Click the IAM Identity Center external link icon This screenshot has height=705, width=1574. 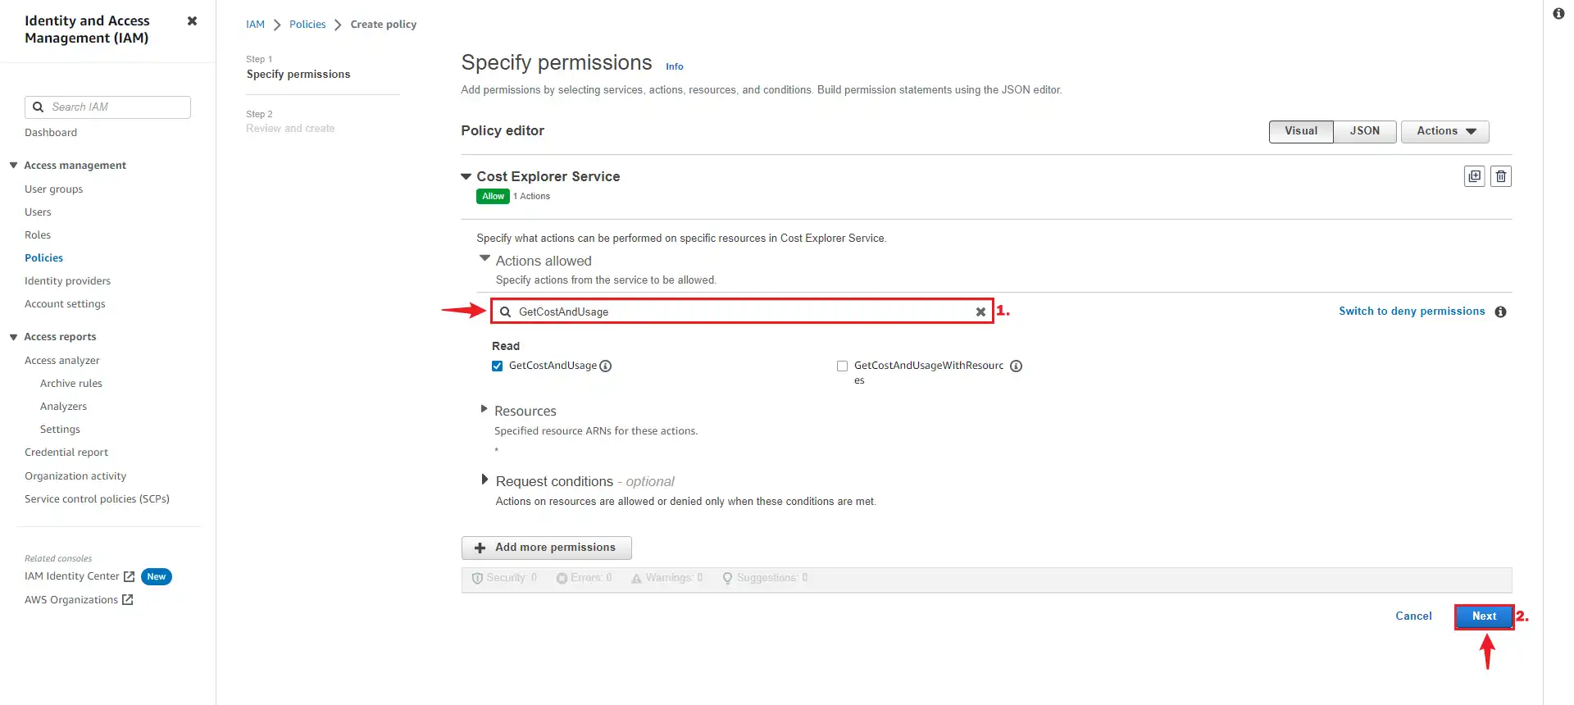(129, 576)
